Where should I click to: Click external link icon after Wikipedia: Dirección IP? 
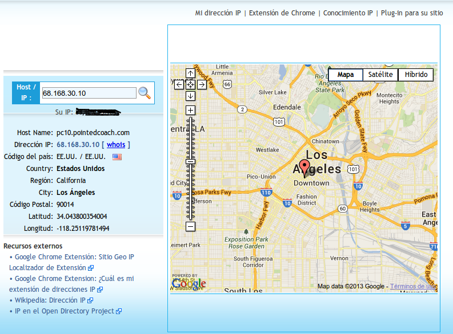pyautogui.click(x=90, y=300)
